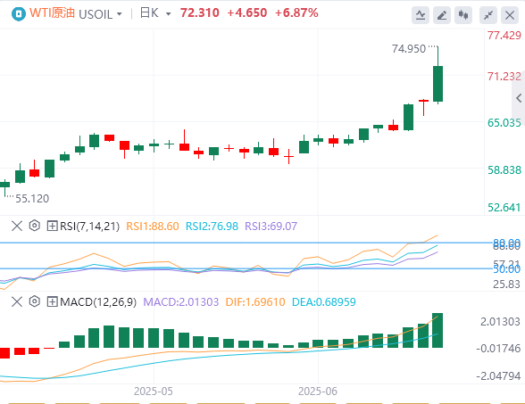This screenshot has width=525, height=404.
Task: Expand the side panel chevron arrow
Action: (x=519, y=98)
